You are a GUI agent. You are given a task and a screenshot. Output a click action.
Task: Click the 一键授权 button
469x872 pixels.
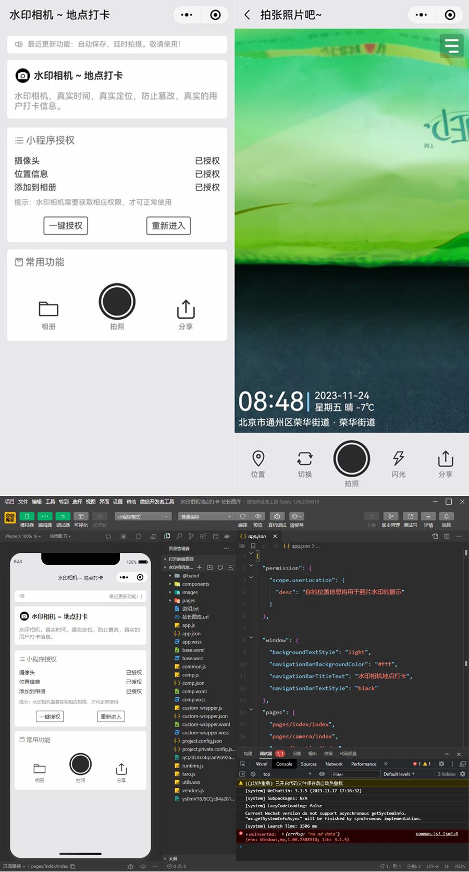66,226
